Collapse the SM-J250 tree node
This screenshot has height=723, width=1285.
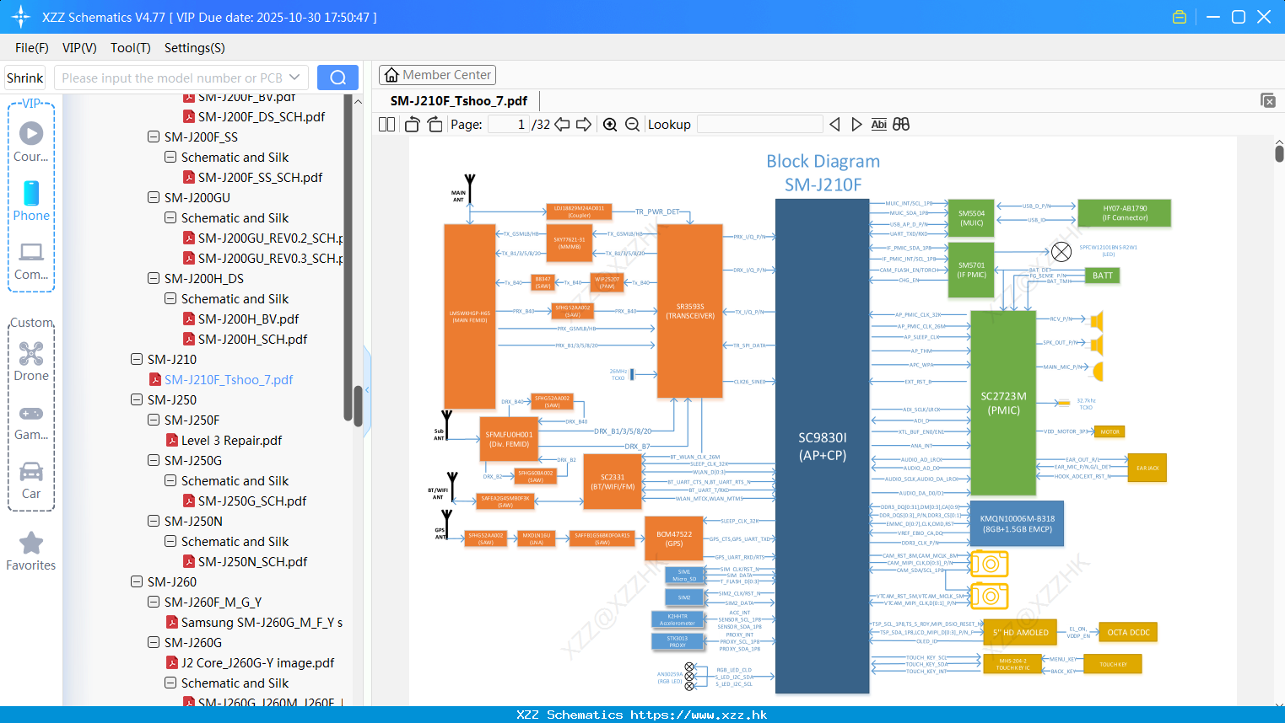137,399
